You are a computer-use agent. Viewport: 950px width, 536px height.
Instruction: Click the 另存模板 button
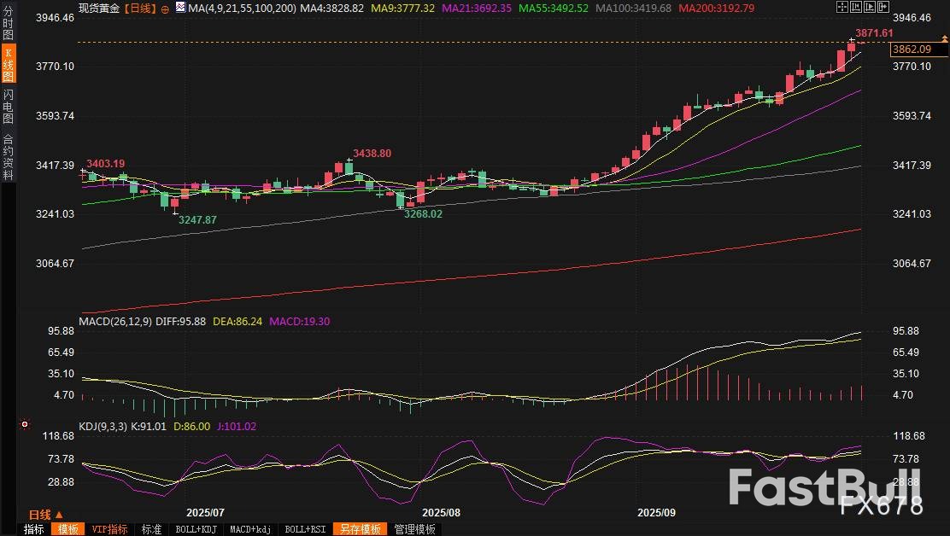359,529
